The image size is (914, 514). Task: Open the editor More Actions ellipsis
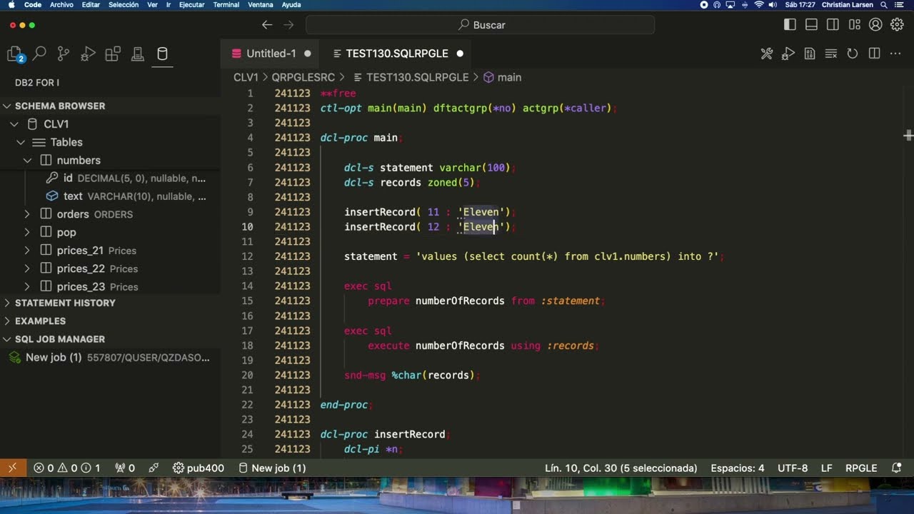point(895,54)
